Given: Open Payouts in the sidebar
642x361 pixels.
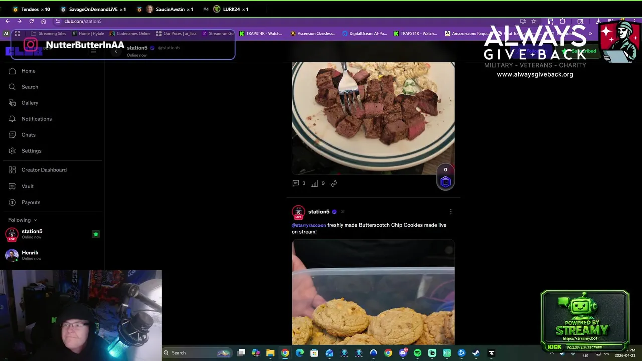Looking at the screenshot, I should click(x=24, y=202).
